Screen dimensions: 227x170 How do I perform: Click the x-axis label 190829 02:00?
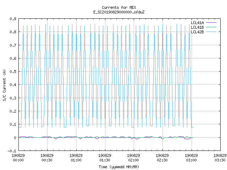point(133,158)
